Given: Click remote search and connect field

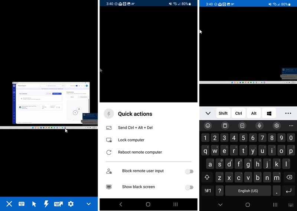Looking at the screenshot, I should [x=53, y=86].
